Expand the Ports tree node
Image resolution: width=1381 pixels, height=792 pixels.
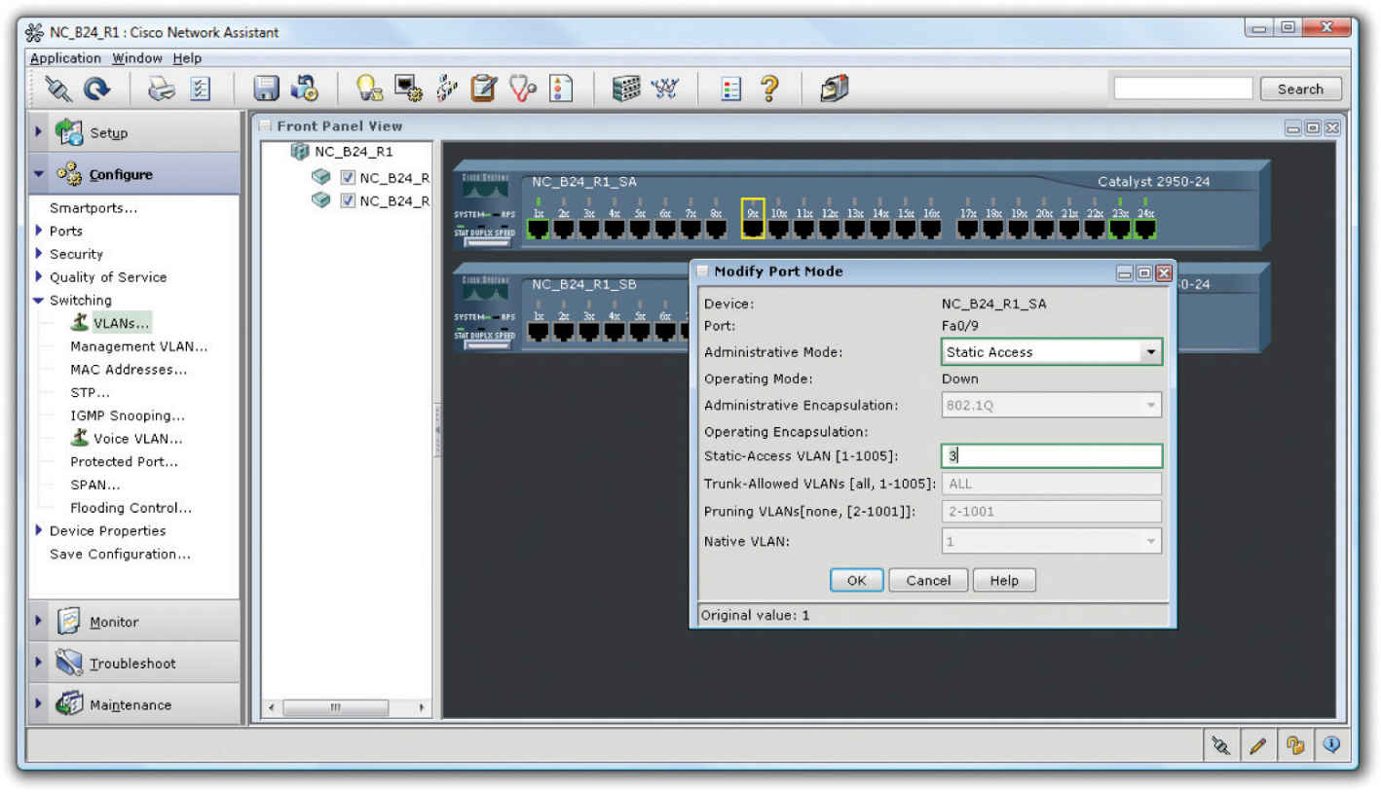(x=39, y=231)
